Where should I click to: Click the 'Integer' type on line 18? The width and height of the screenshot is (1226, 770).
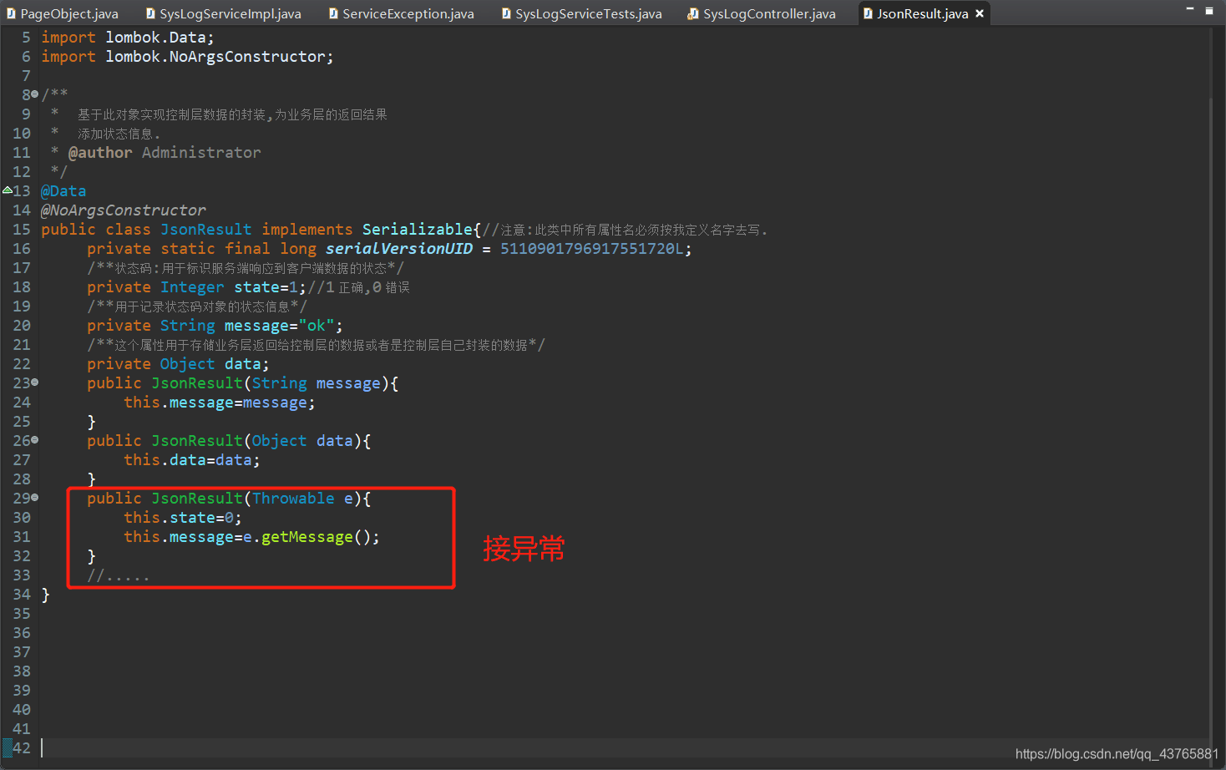click(192, 287)
